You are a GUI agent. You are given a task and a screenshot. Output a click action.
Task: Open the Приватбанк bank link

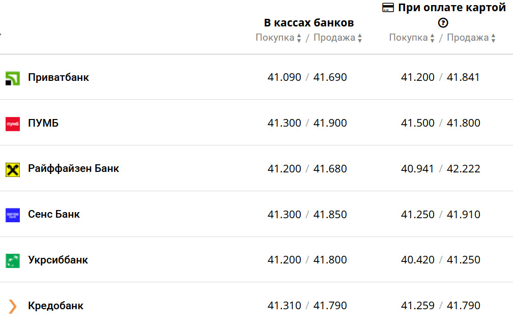[x=59, y=78]
